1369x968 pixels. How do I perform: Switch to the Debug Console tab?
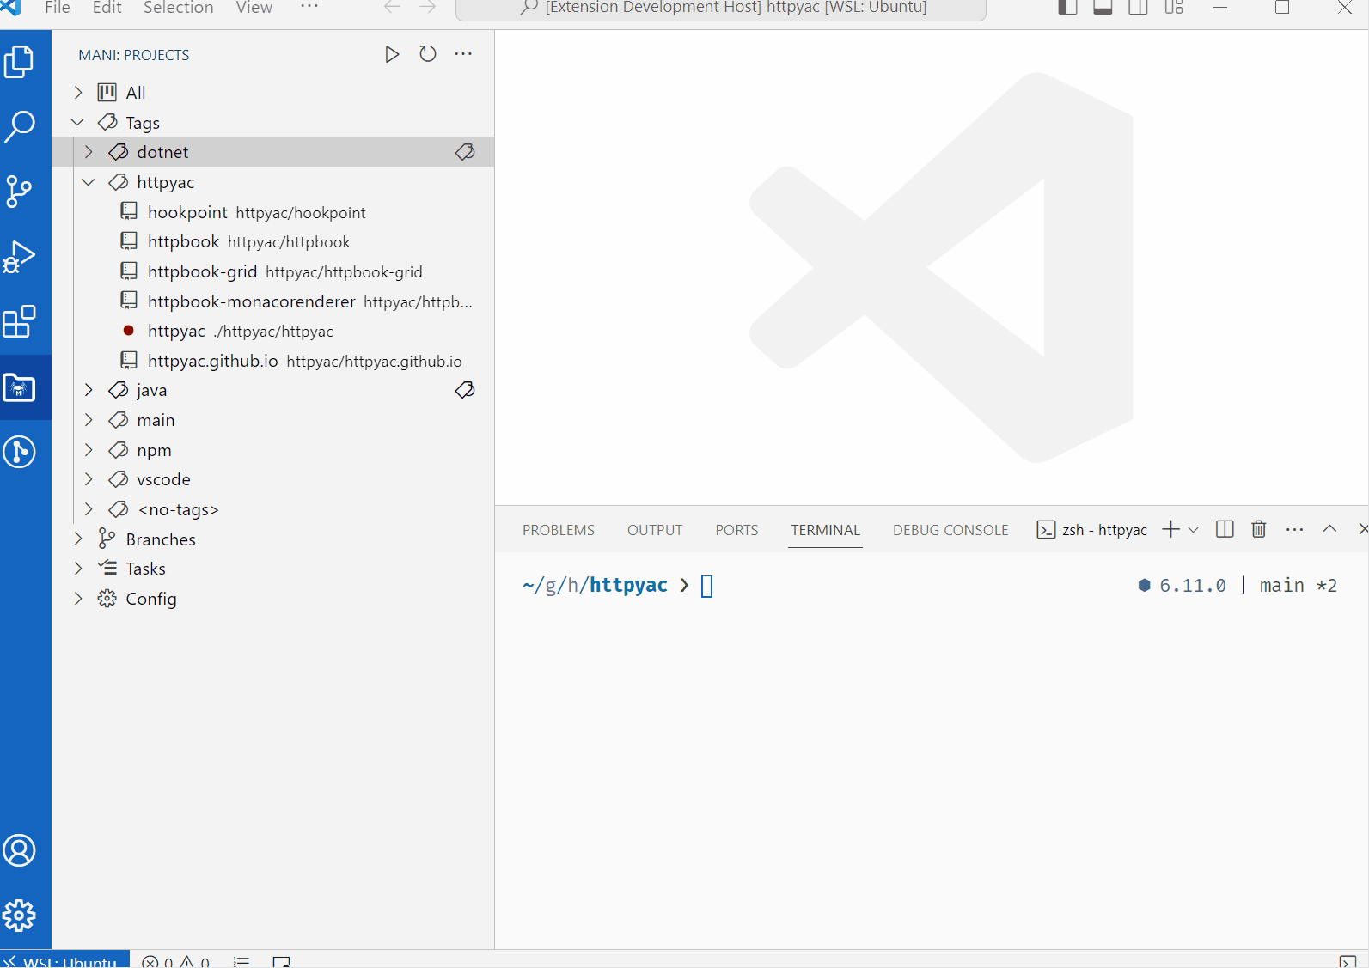pyautogui.click(x=950, y=530)
